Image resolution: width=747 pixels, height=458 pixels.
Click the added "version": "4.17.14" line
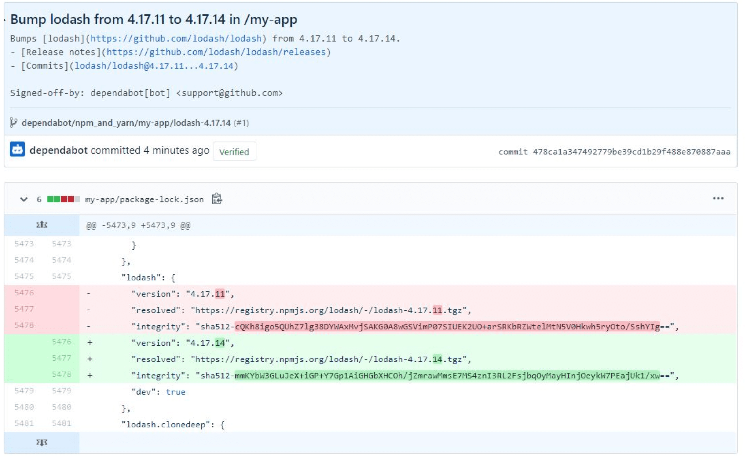[408, 342]
